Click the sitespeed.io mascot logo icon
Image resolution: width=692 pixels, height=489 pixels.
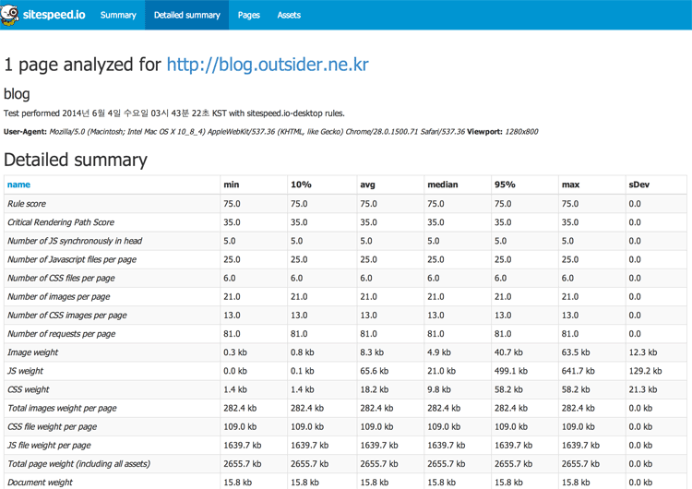[10, 15]
